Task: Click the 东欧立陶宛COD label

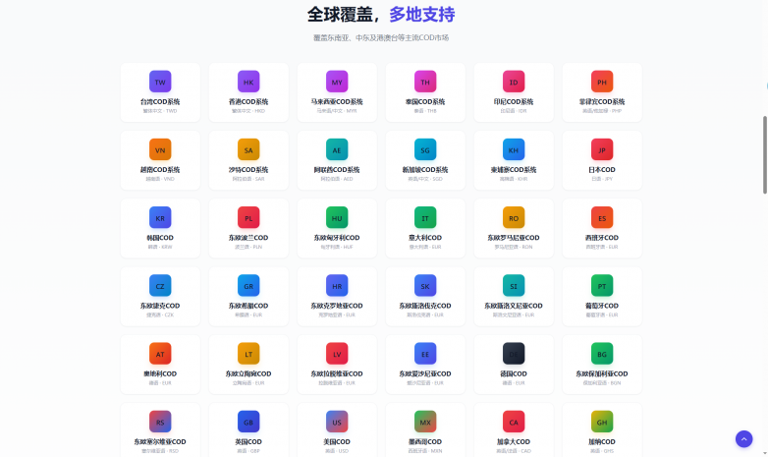Action: (248, 373)
